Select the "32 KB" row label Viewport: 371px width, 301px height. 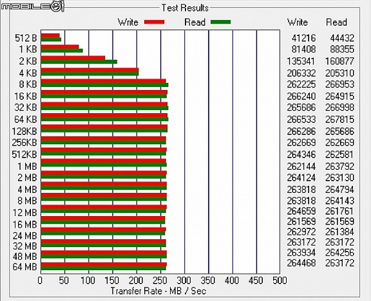pyautogui.click(x=26, y=107)
